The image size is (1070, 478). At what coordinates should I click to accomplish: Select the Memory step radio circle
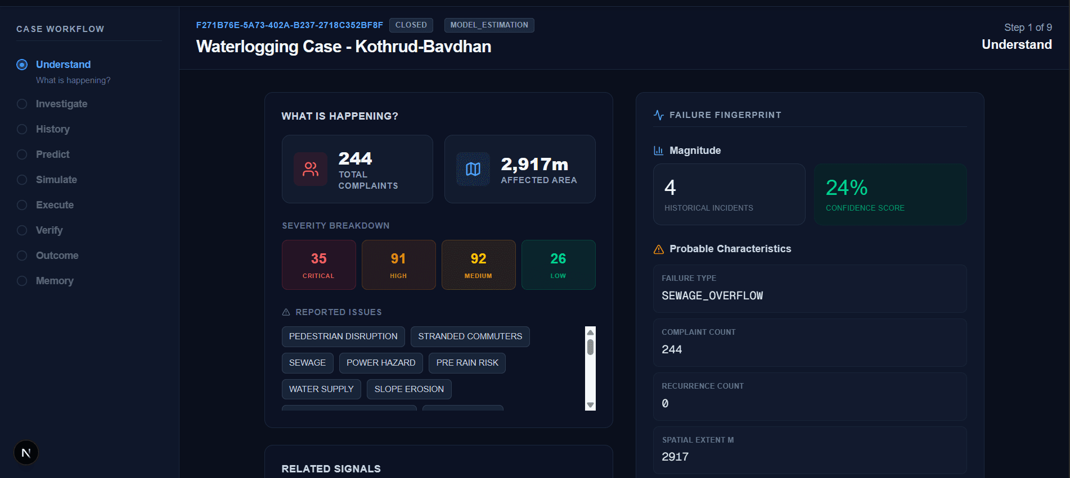(x=22, y=281)
